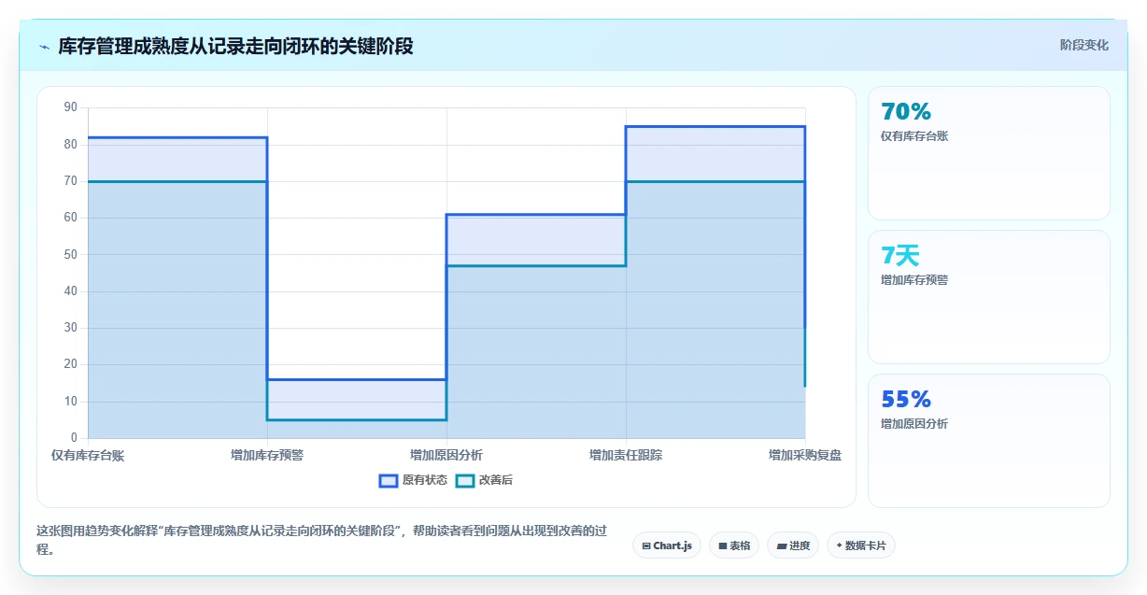
Task: Click the 增加采购复盘 x-axis label
Action: point(805,456)
